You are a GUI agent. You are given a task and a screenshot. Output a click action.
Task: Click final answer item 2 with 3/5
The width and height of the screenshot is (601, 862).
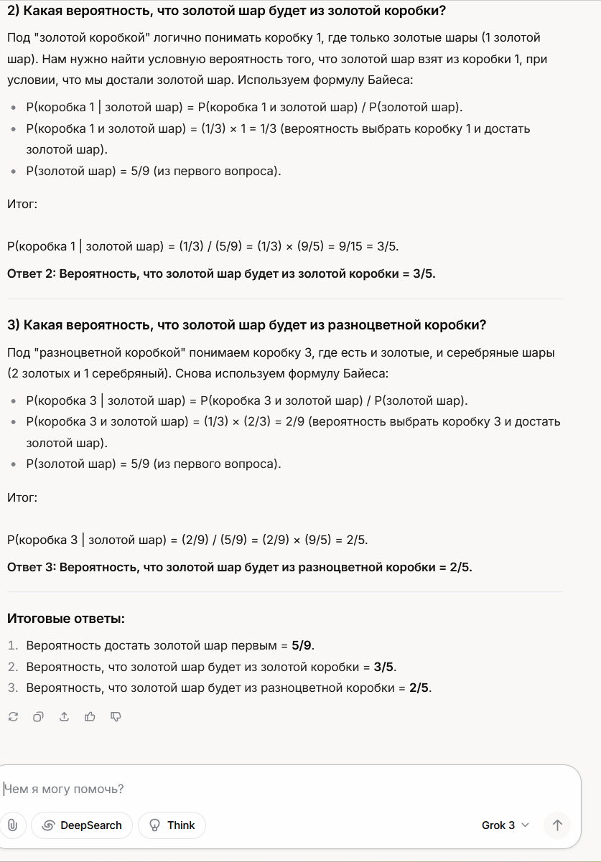(211, 667)
